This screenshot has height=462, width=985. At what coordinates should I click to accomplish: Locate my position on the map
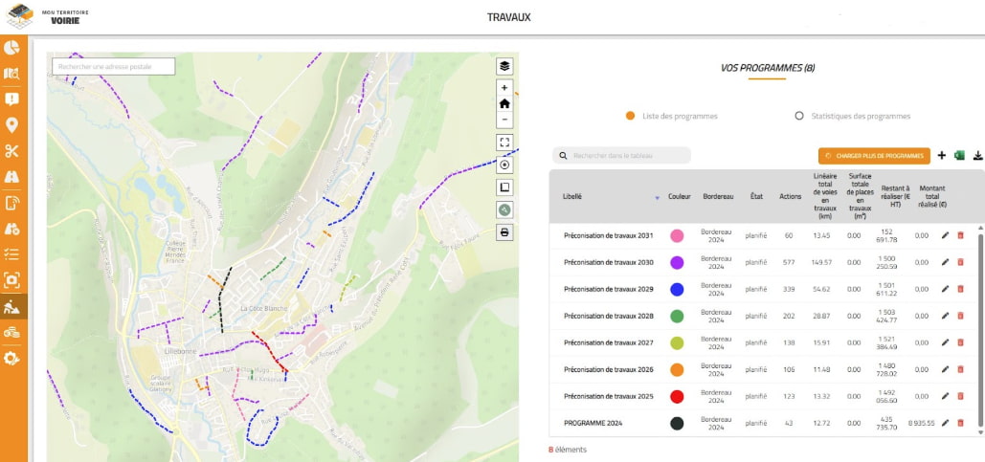click(x=504, y=165)
